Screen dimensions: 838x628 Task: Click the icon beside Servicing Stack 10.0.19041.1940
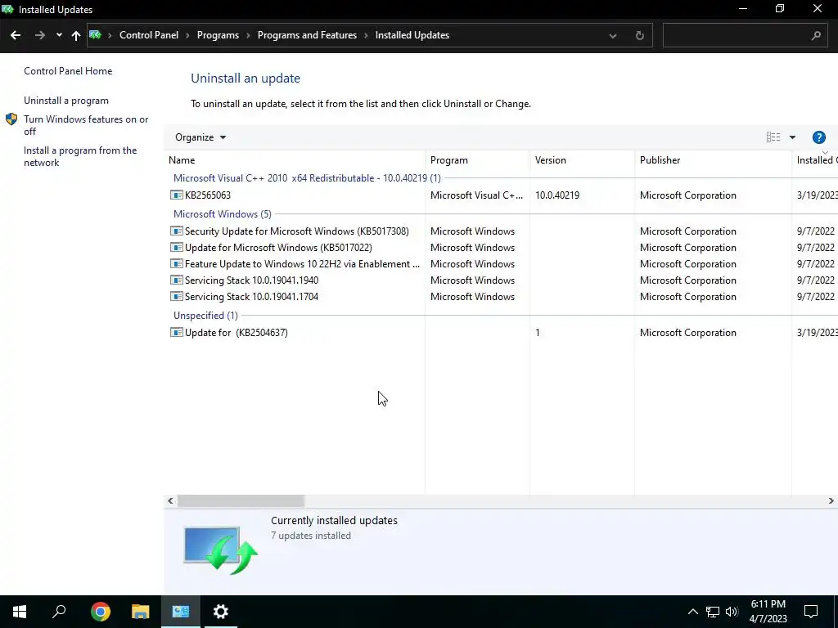tap(177, 280)
